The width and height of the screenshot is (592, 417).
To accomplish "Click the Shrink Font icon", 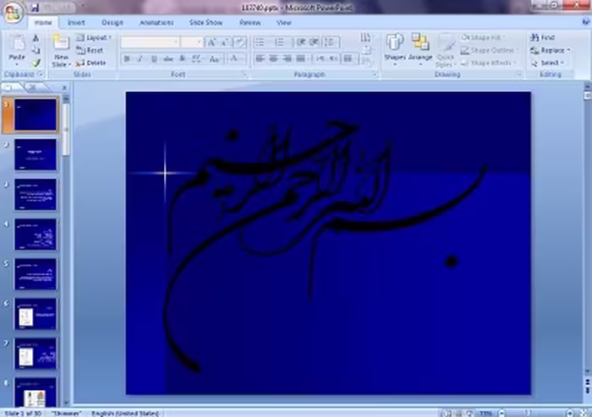I will click(226, 42).
